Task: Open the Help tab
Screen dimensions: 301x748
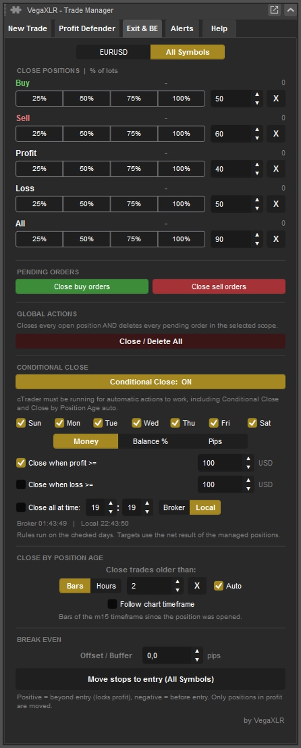Action: [x=219, y=29]
